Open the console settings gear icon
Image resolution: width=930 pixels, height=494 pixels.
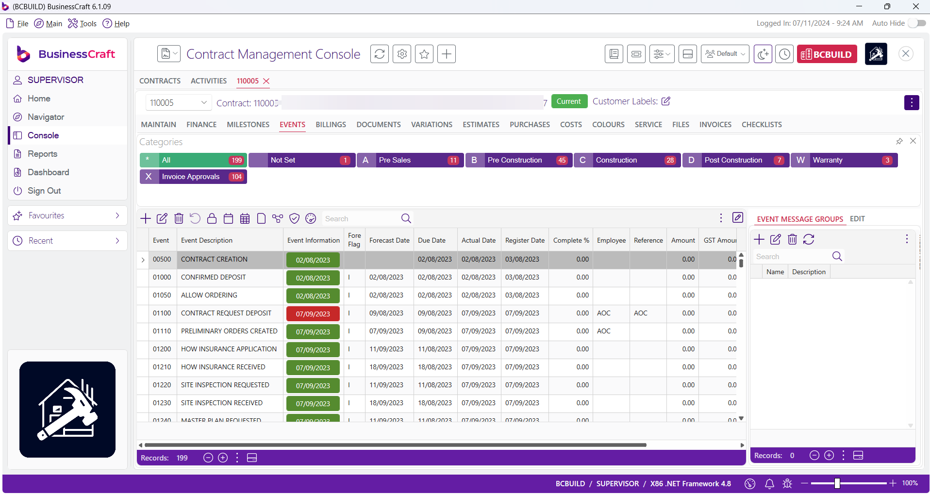402,54
